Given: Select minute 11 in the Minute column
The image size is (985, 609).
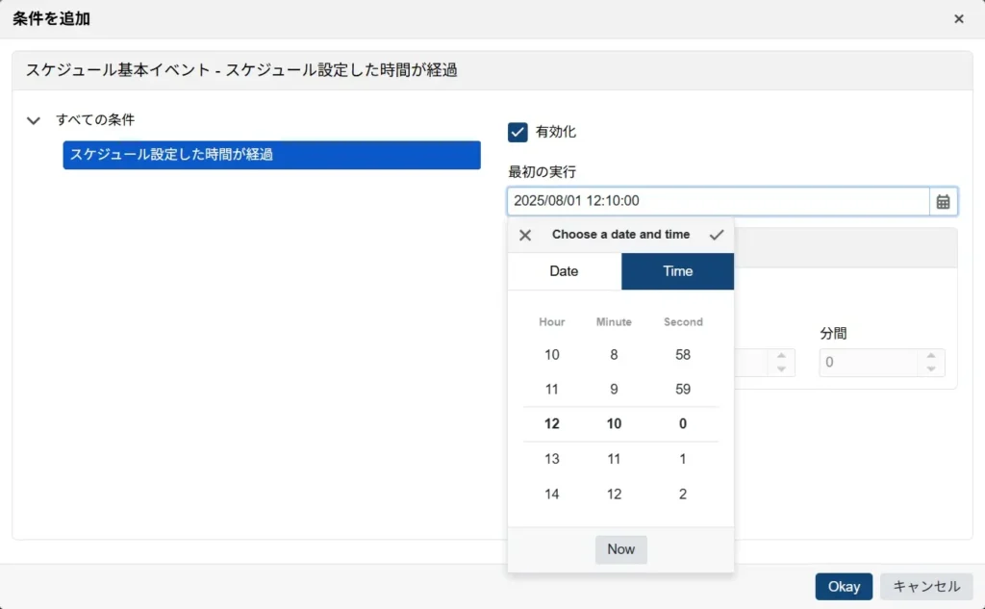Looking at the screenshot, I should [x=614, y=459].
